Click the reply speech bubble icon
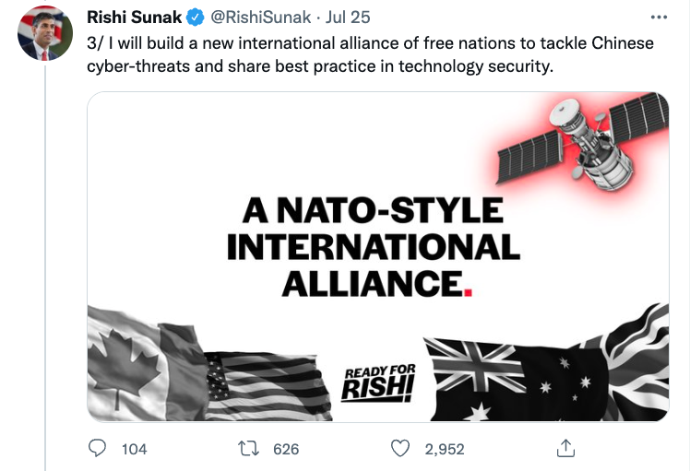The width and height of the screenshot is (690, 471). 97,449
